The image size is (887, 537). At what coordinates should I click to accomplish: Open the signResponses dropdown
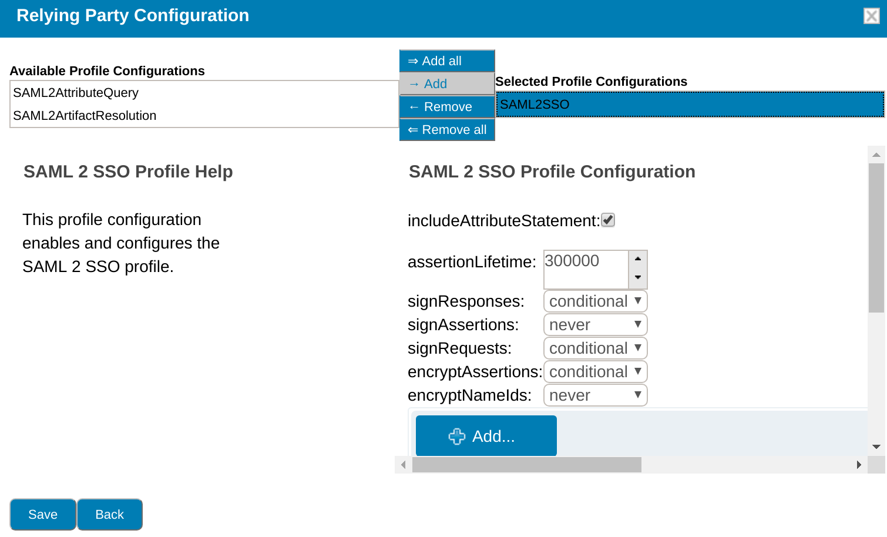pyautogui.click(x=595, y=301)
